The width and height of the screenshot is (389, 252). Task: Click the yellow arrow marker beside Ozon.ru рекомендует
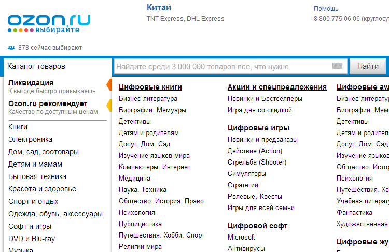tap(109, 106)
